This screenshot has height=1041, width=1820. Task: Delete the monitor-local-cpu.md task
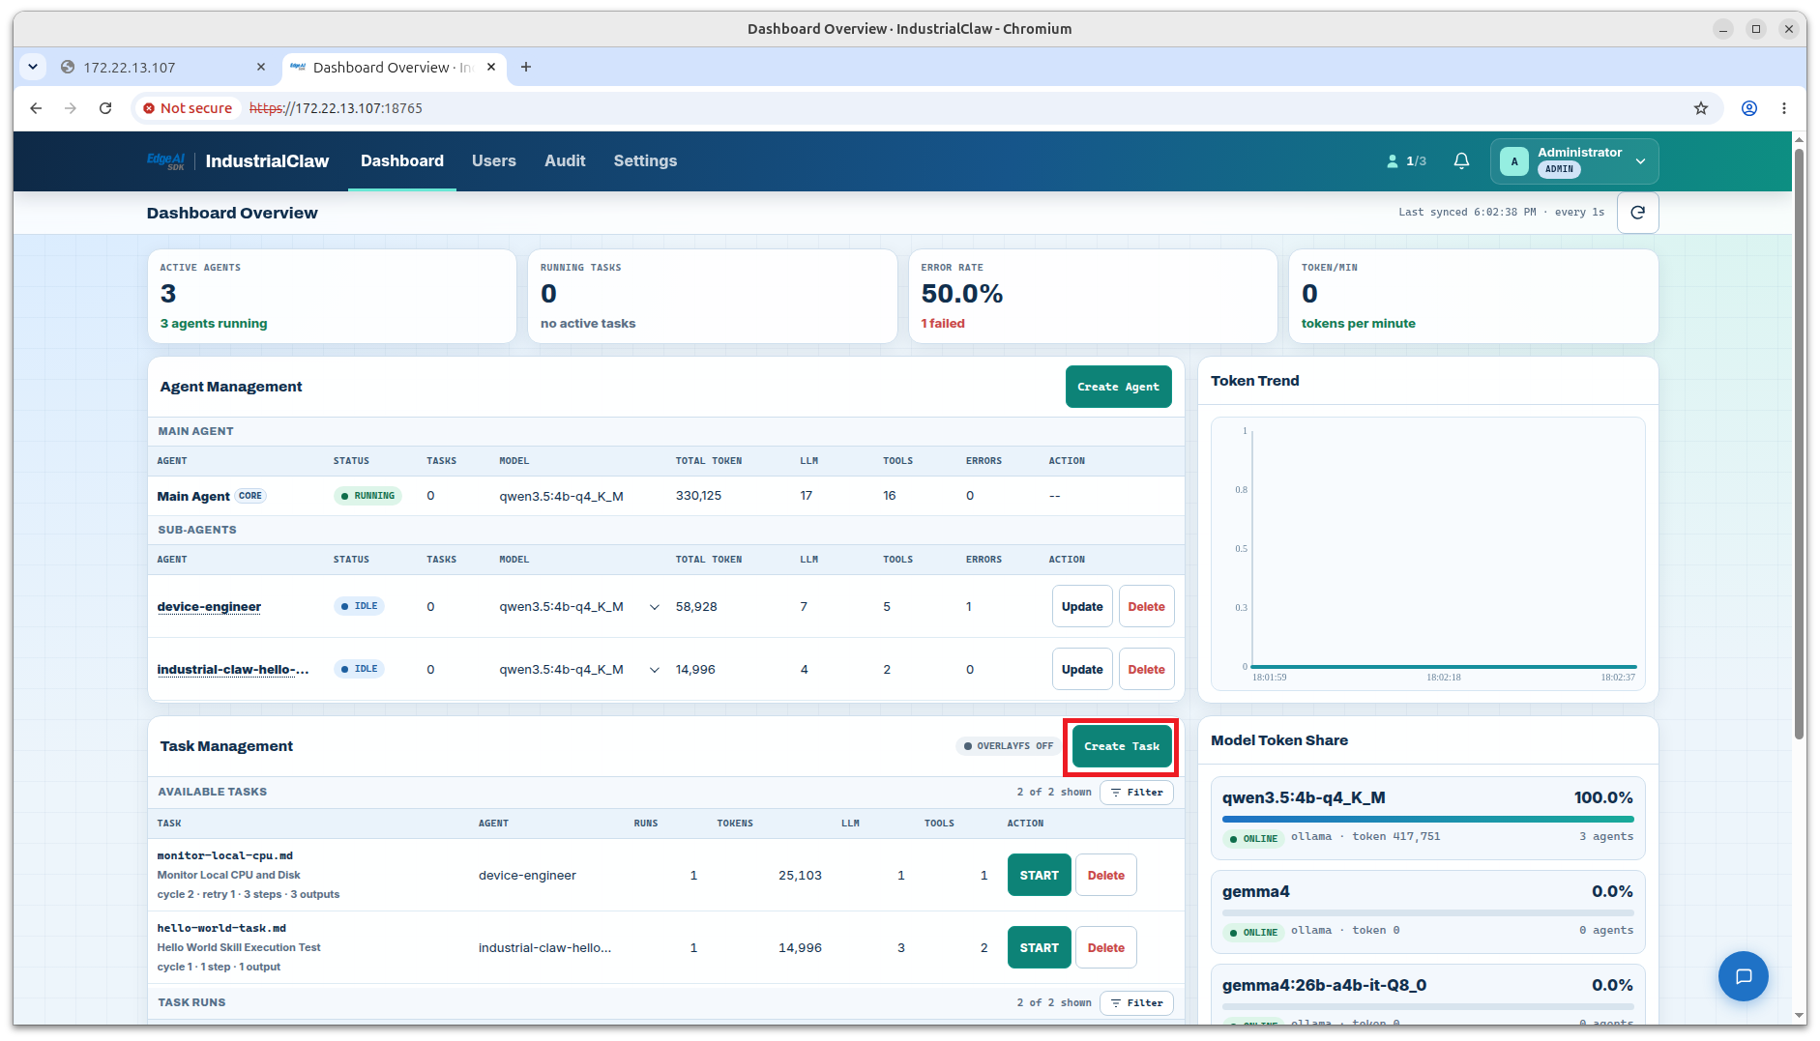point(1105,876)
